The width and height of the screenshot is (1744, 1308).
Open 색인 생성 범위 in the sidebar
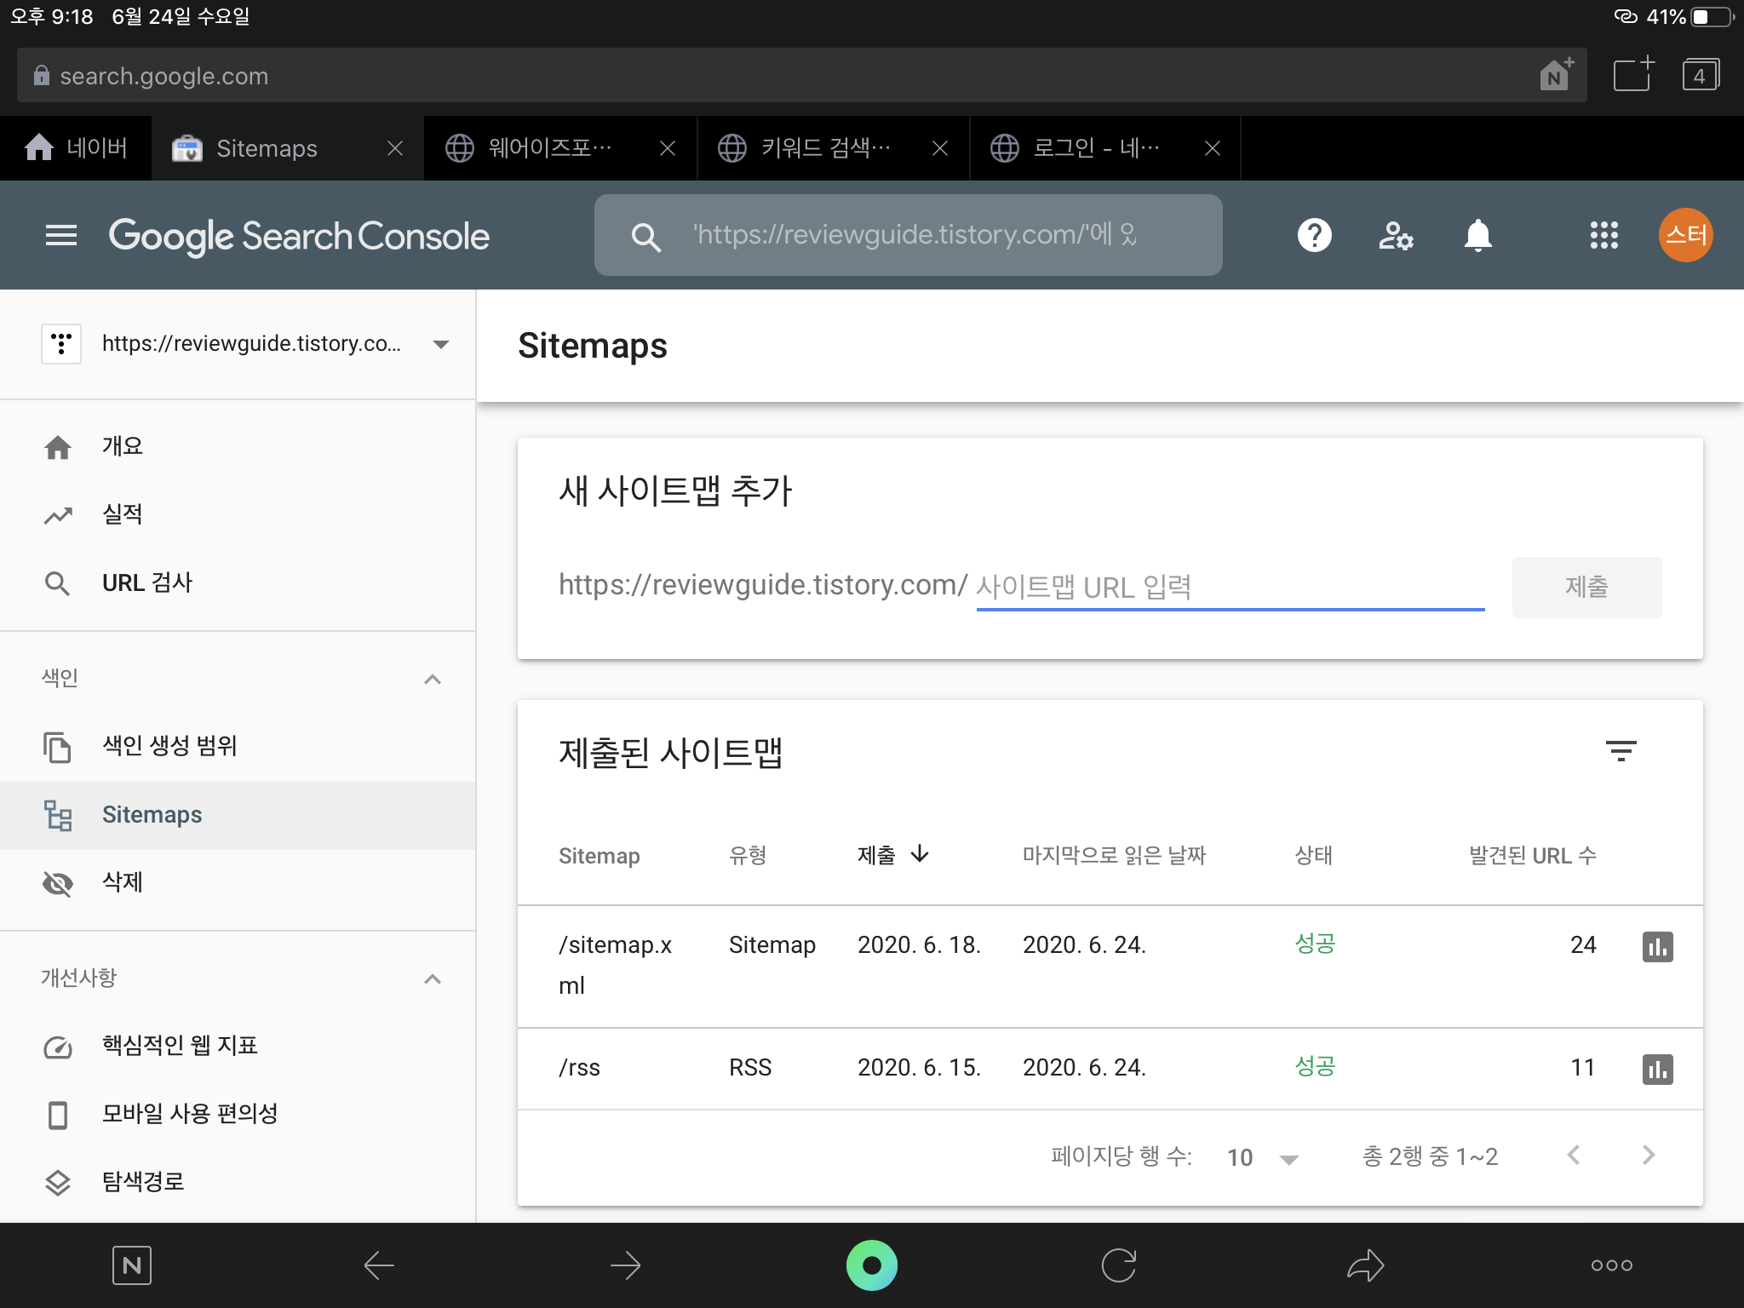pyautogui.click(x=238, y=746)
